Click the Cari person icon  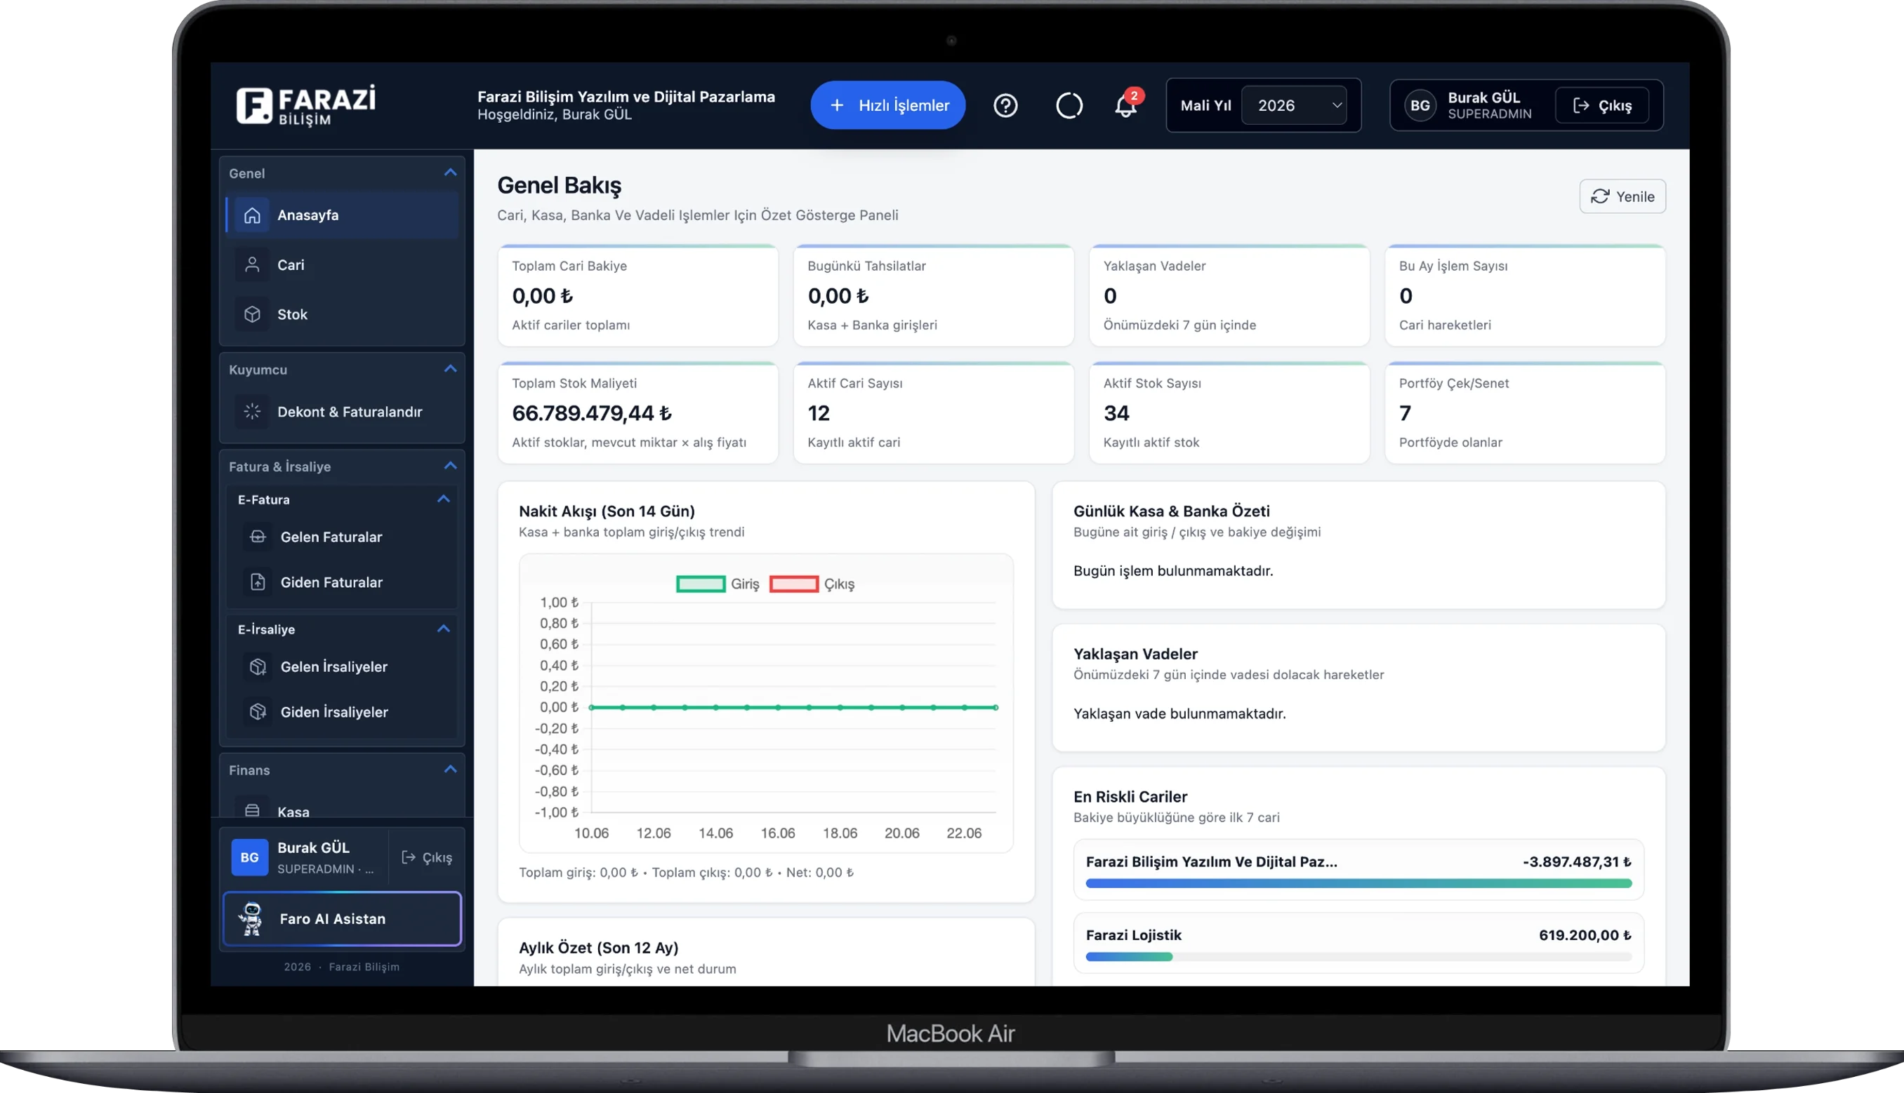point(252,265)
